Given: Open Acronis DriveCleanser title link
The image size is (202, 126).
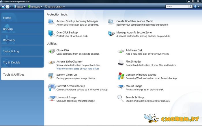Looking at the screenshot, I should (x=70, y=62).
